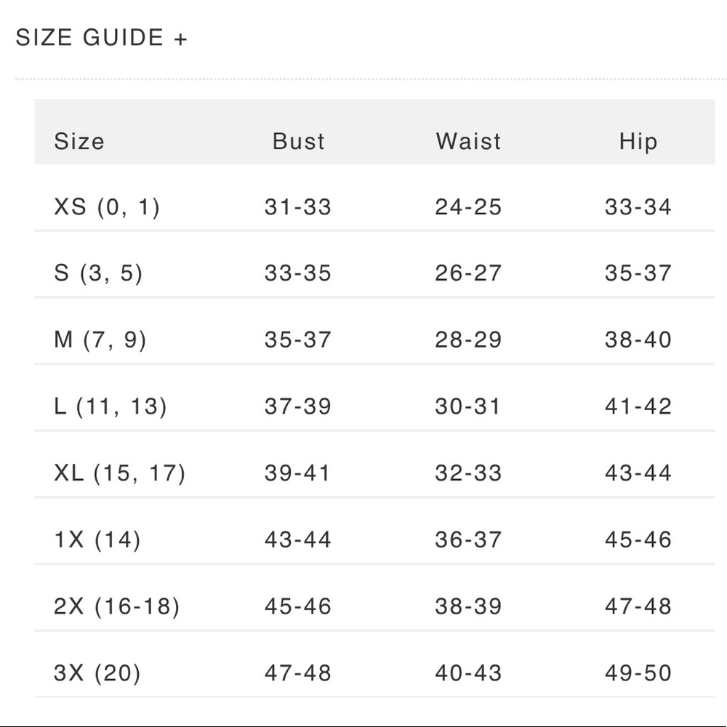
Task: Click bust value 39-41 for XL
Action: pyautogui.click(x=297, y=473)
